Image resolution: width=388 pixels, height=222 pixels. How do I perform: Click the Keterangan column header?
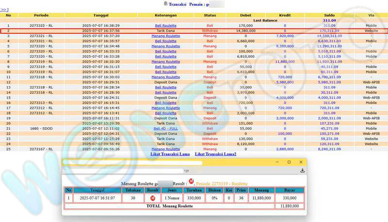[x=165, y=15]
